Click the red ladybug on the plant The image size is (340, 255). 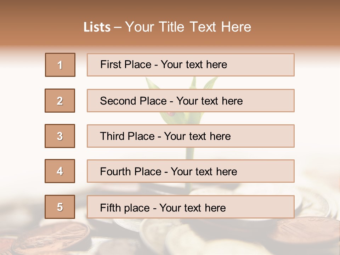coord(171,114)
